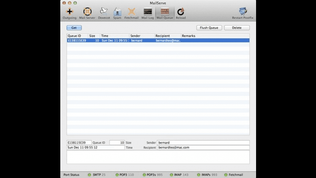
Task: Click the empty message remarks text area
Action: tap(158, 157)
